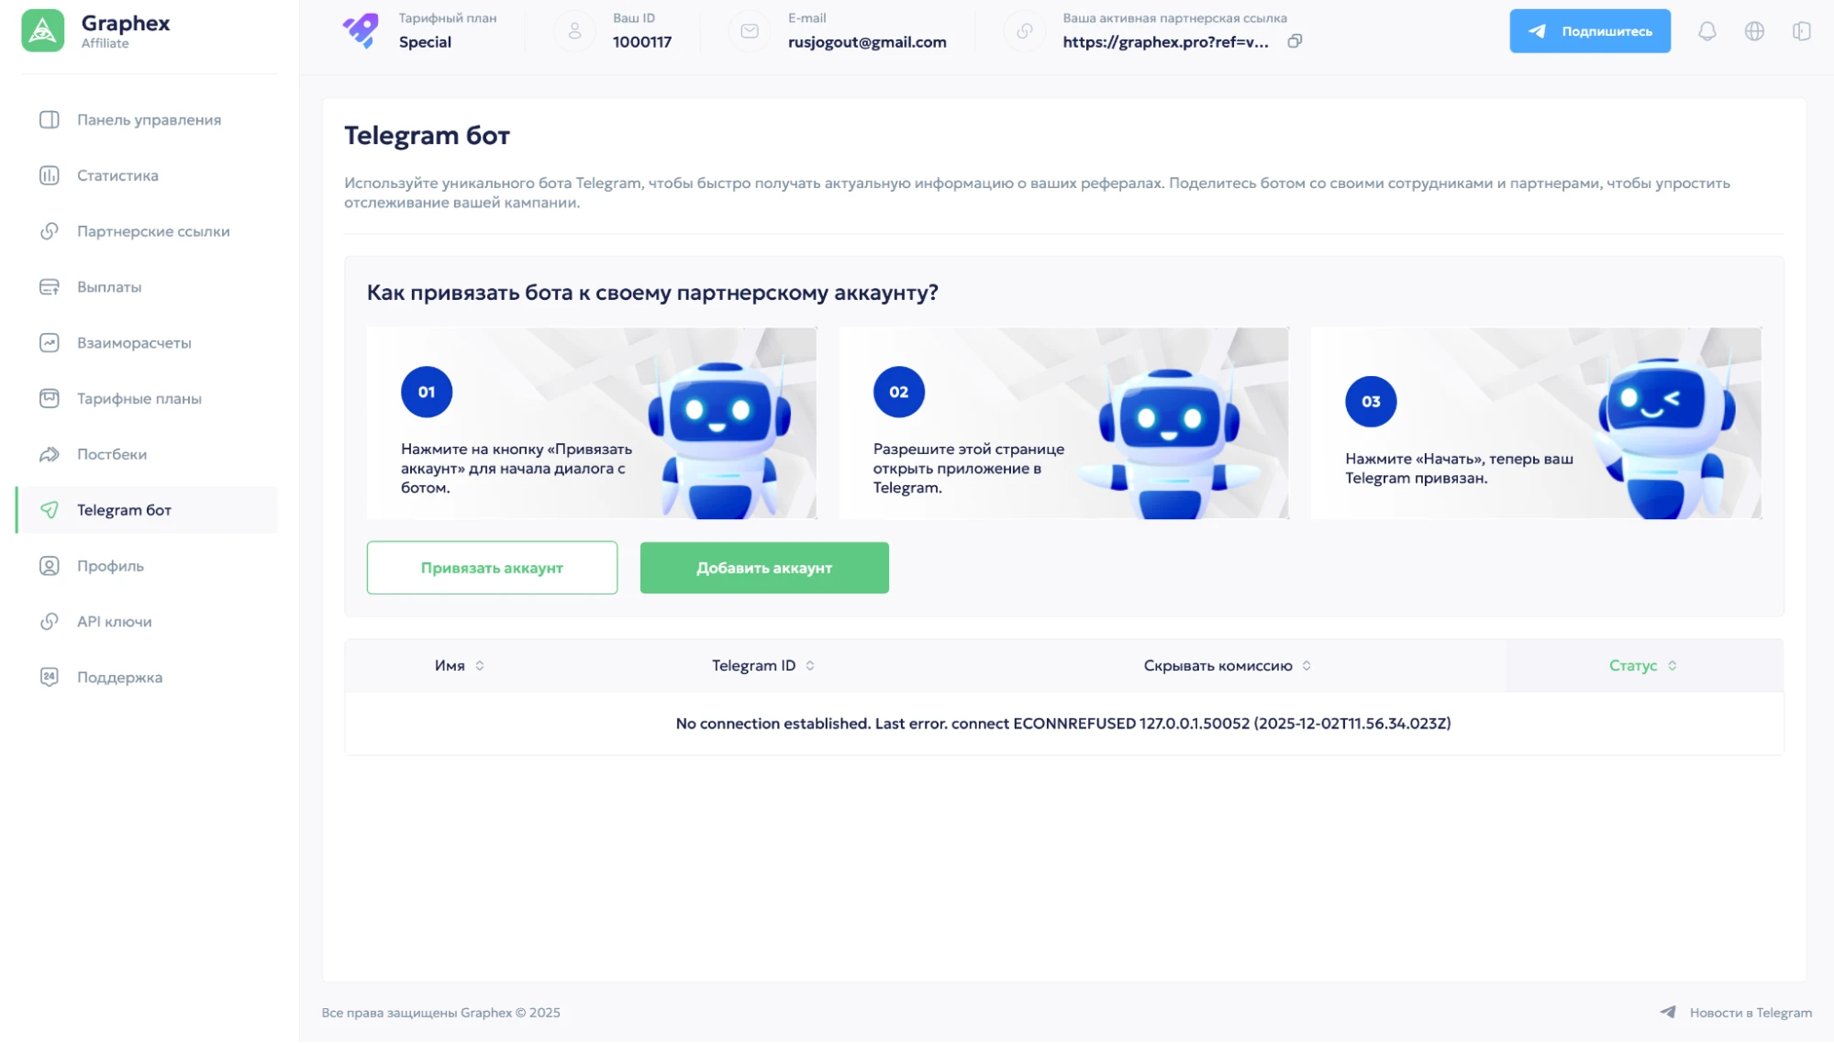Select Тарифные планы in sidebar
Viewport: 1834px width, 1043px height.
(x=147, y=399)
